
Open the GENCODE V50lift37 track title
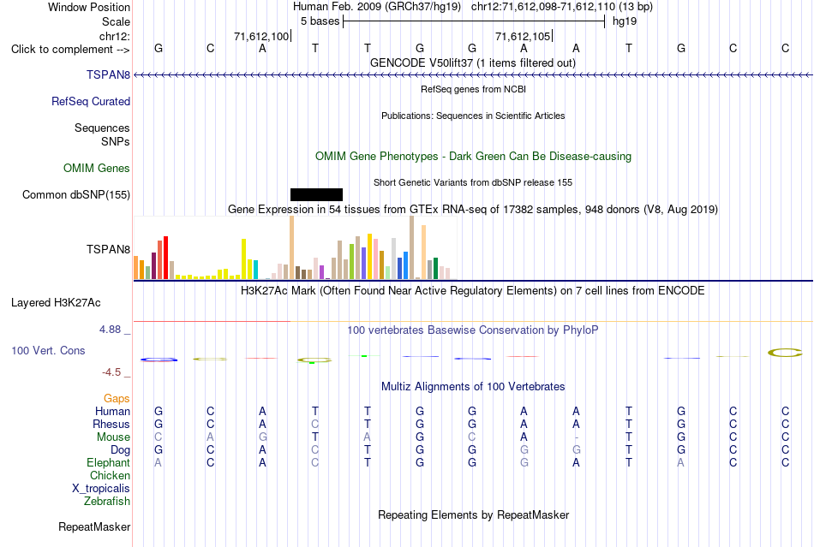(x=472, y=62)
